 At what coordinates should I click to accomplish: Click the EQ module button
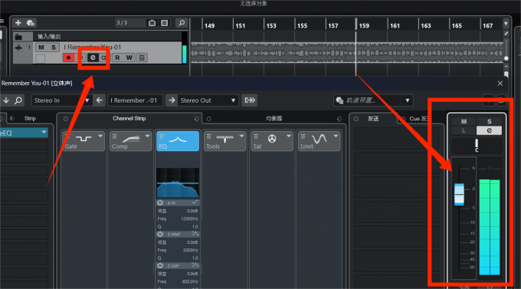(178, 141)
